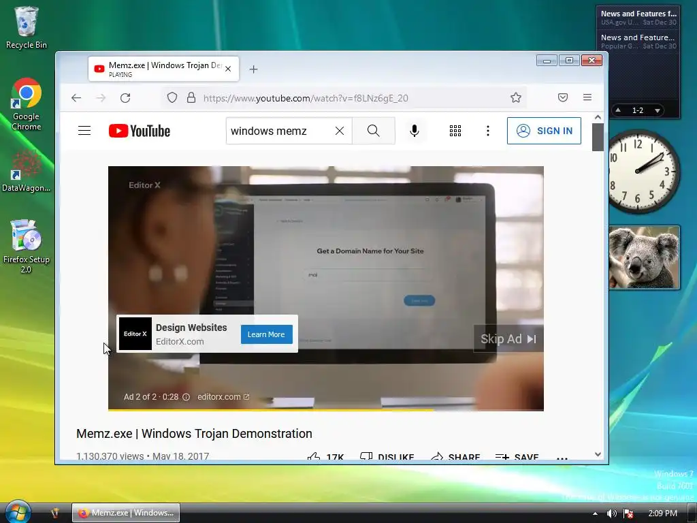Click the 2:09 PM taskbar clock
The width and height of the screenshot is (697, 523).
(663, 513)
